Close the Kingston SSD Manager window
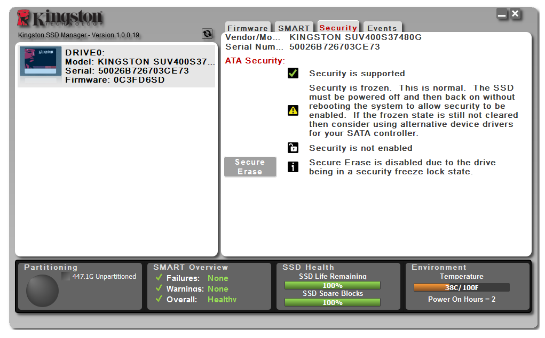545x338 pixels. click(516, 14)
